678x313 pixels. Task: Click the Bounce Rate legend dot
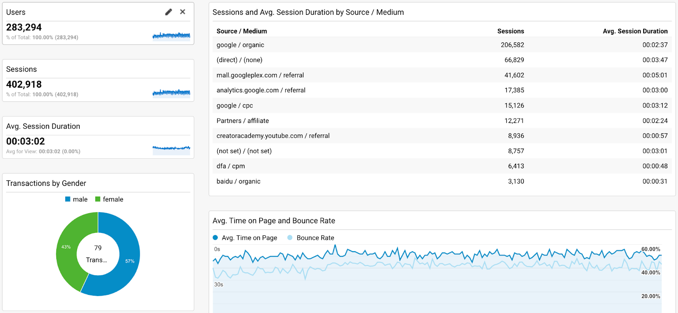pos(290,238)
